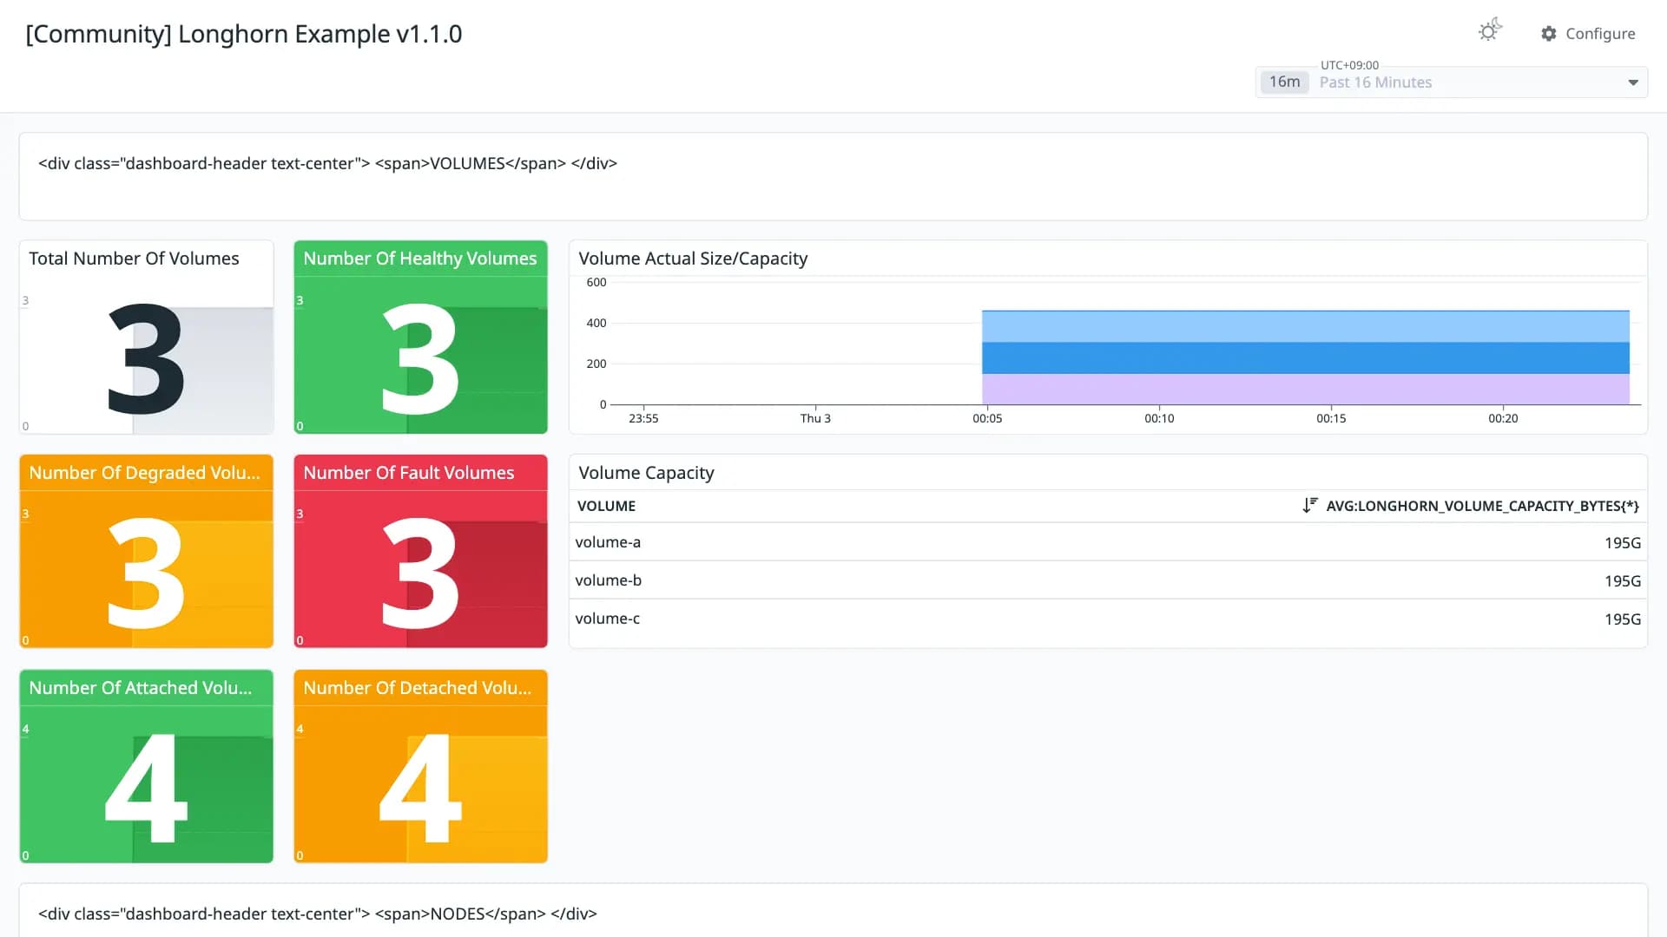Open the Number Of Fault Volumes widget
Image resolution: width=1667 pixels, height=937 pixels.
click(x=420, y=552)
